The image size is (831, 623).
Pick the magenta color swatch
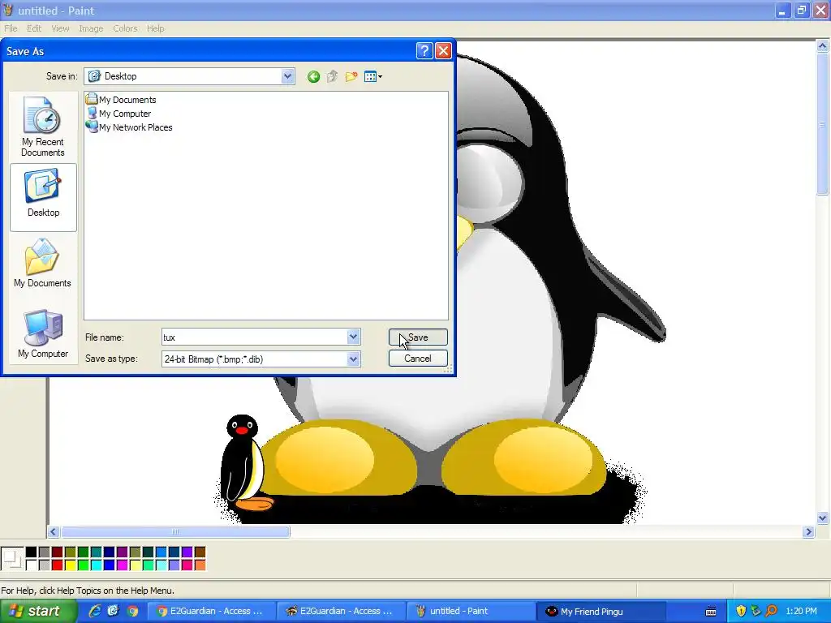pyautogui.click(x=122, y=565)
